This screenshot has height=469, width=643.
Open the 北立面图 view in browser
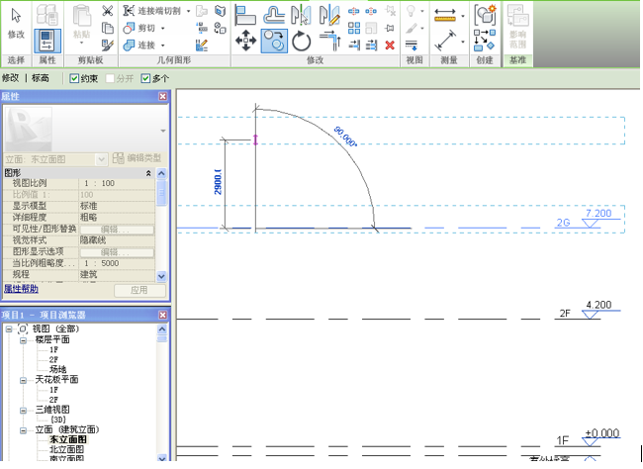[x=67, y=449]
